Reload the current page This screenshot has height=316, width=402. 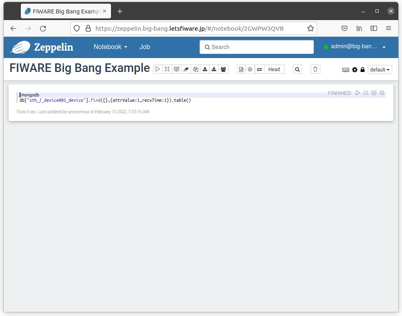point(43,29)
